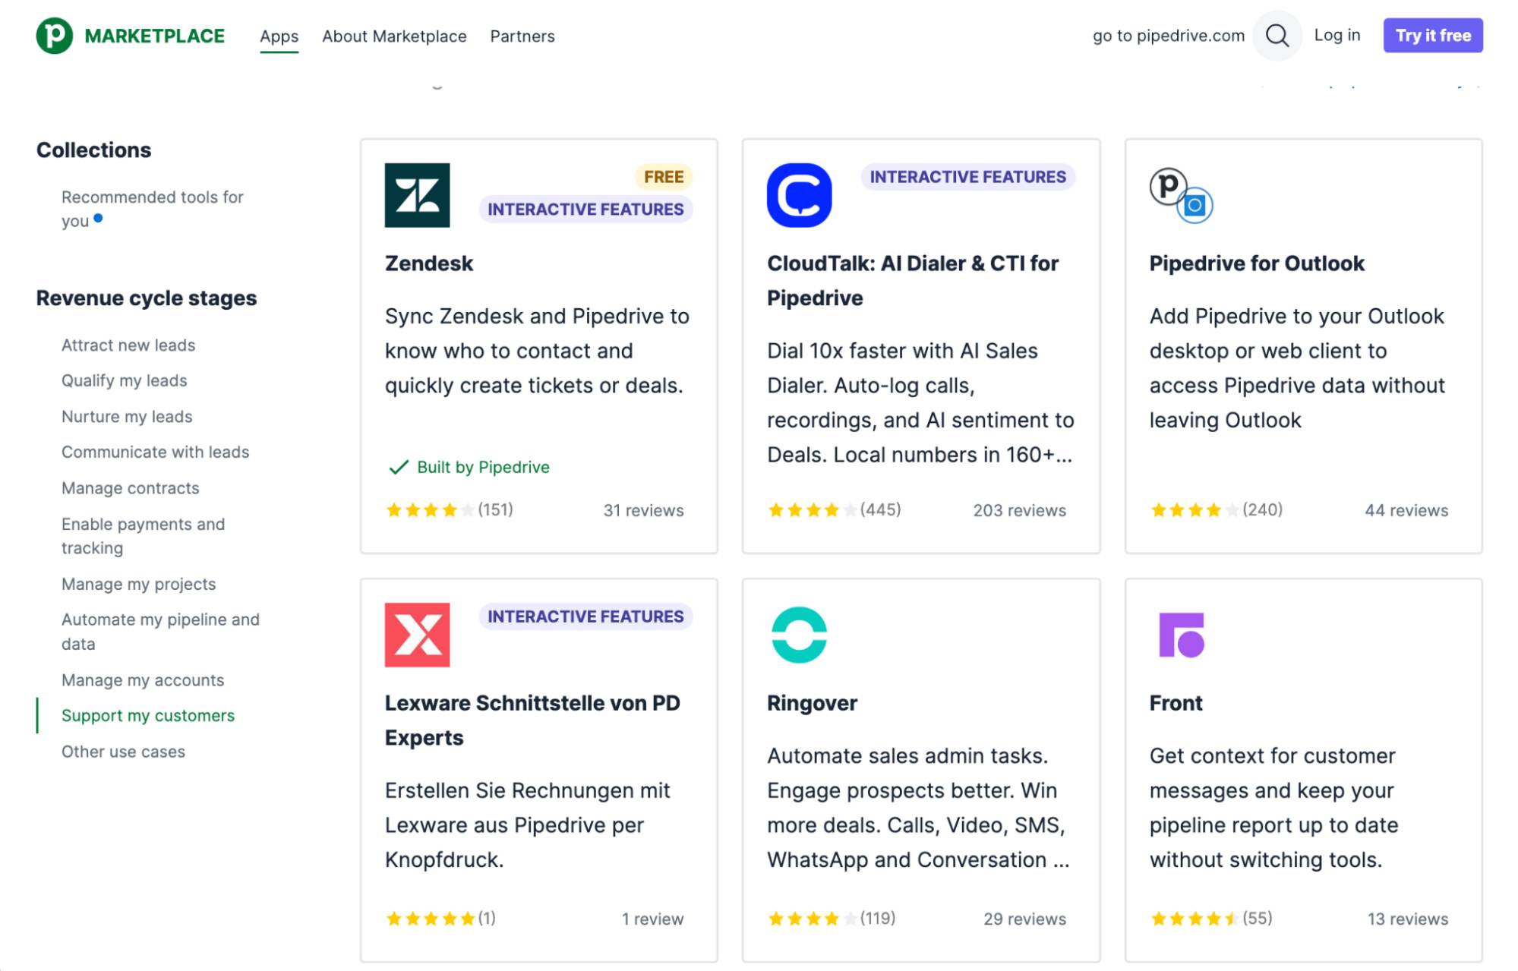This screenshot has height=971, width=1518.
Task: Click Zendesk 31 reviews text
Action: [643, 511]
